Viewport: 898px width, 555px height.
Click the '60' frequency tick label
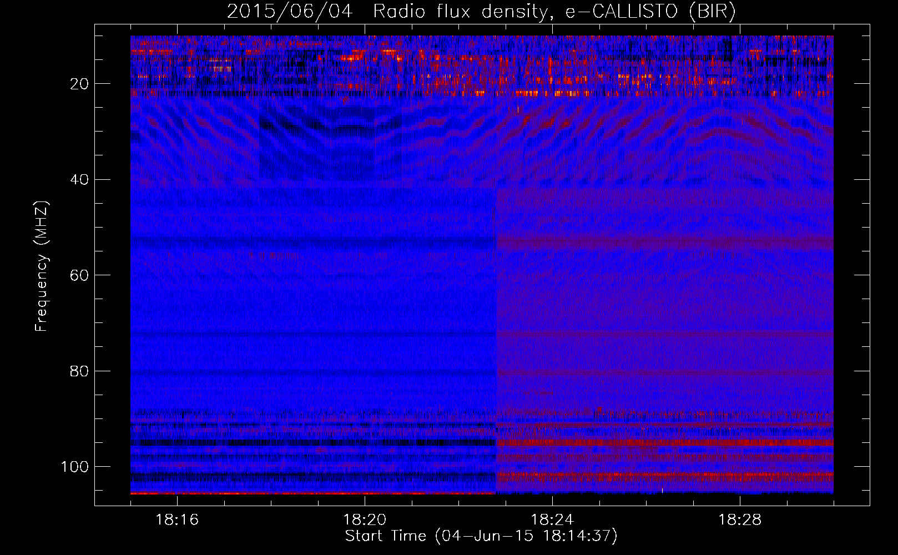coord(79,275)
